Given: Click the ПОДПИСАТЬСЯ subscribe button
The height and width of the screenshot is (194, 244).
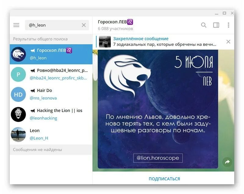Looking at the screenshot, I should (164, 179).
